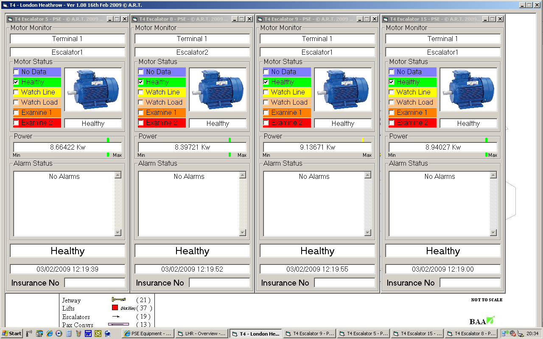This screenshot has height=339, width=543.
Task: Click the Power meter bar in Escalator 9
Action: pyautogui.click(x=317, y=147)
